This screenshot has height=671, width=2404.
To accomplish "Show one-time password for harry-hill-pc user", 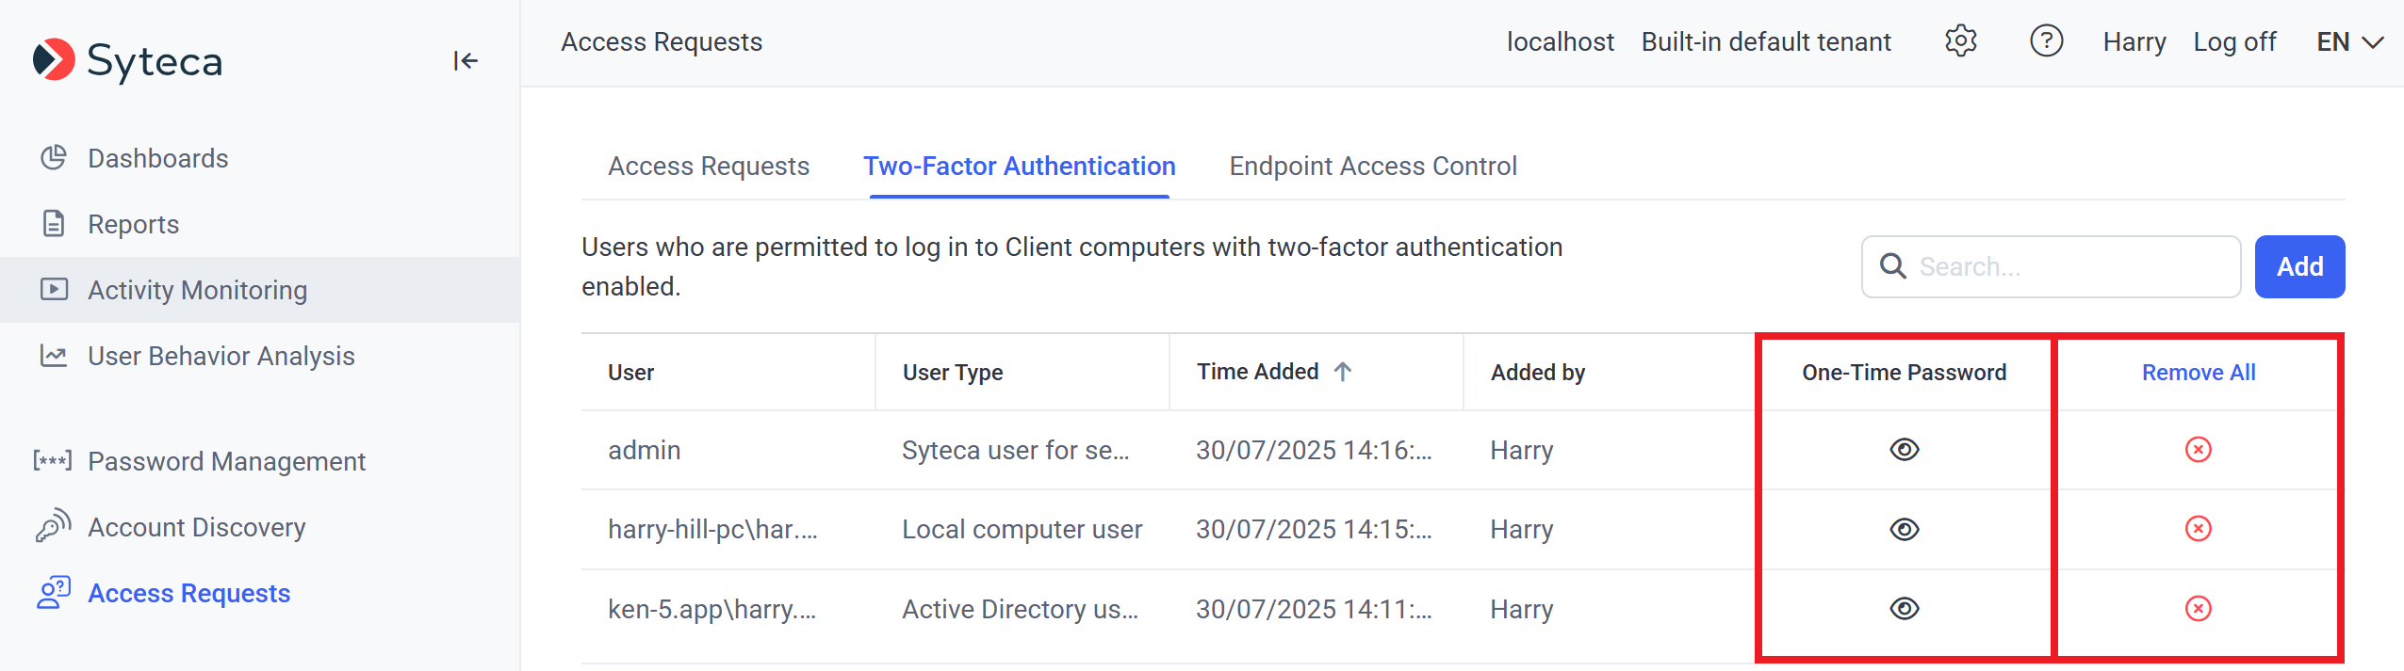I will coord(1904,529).
